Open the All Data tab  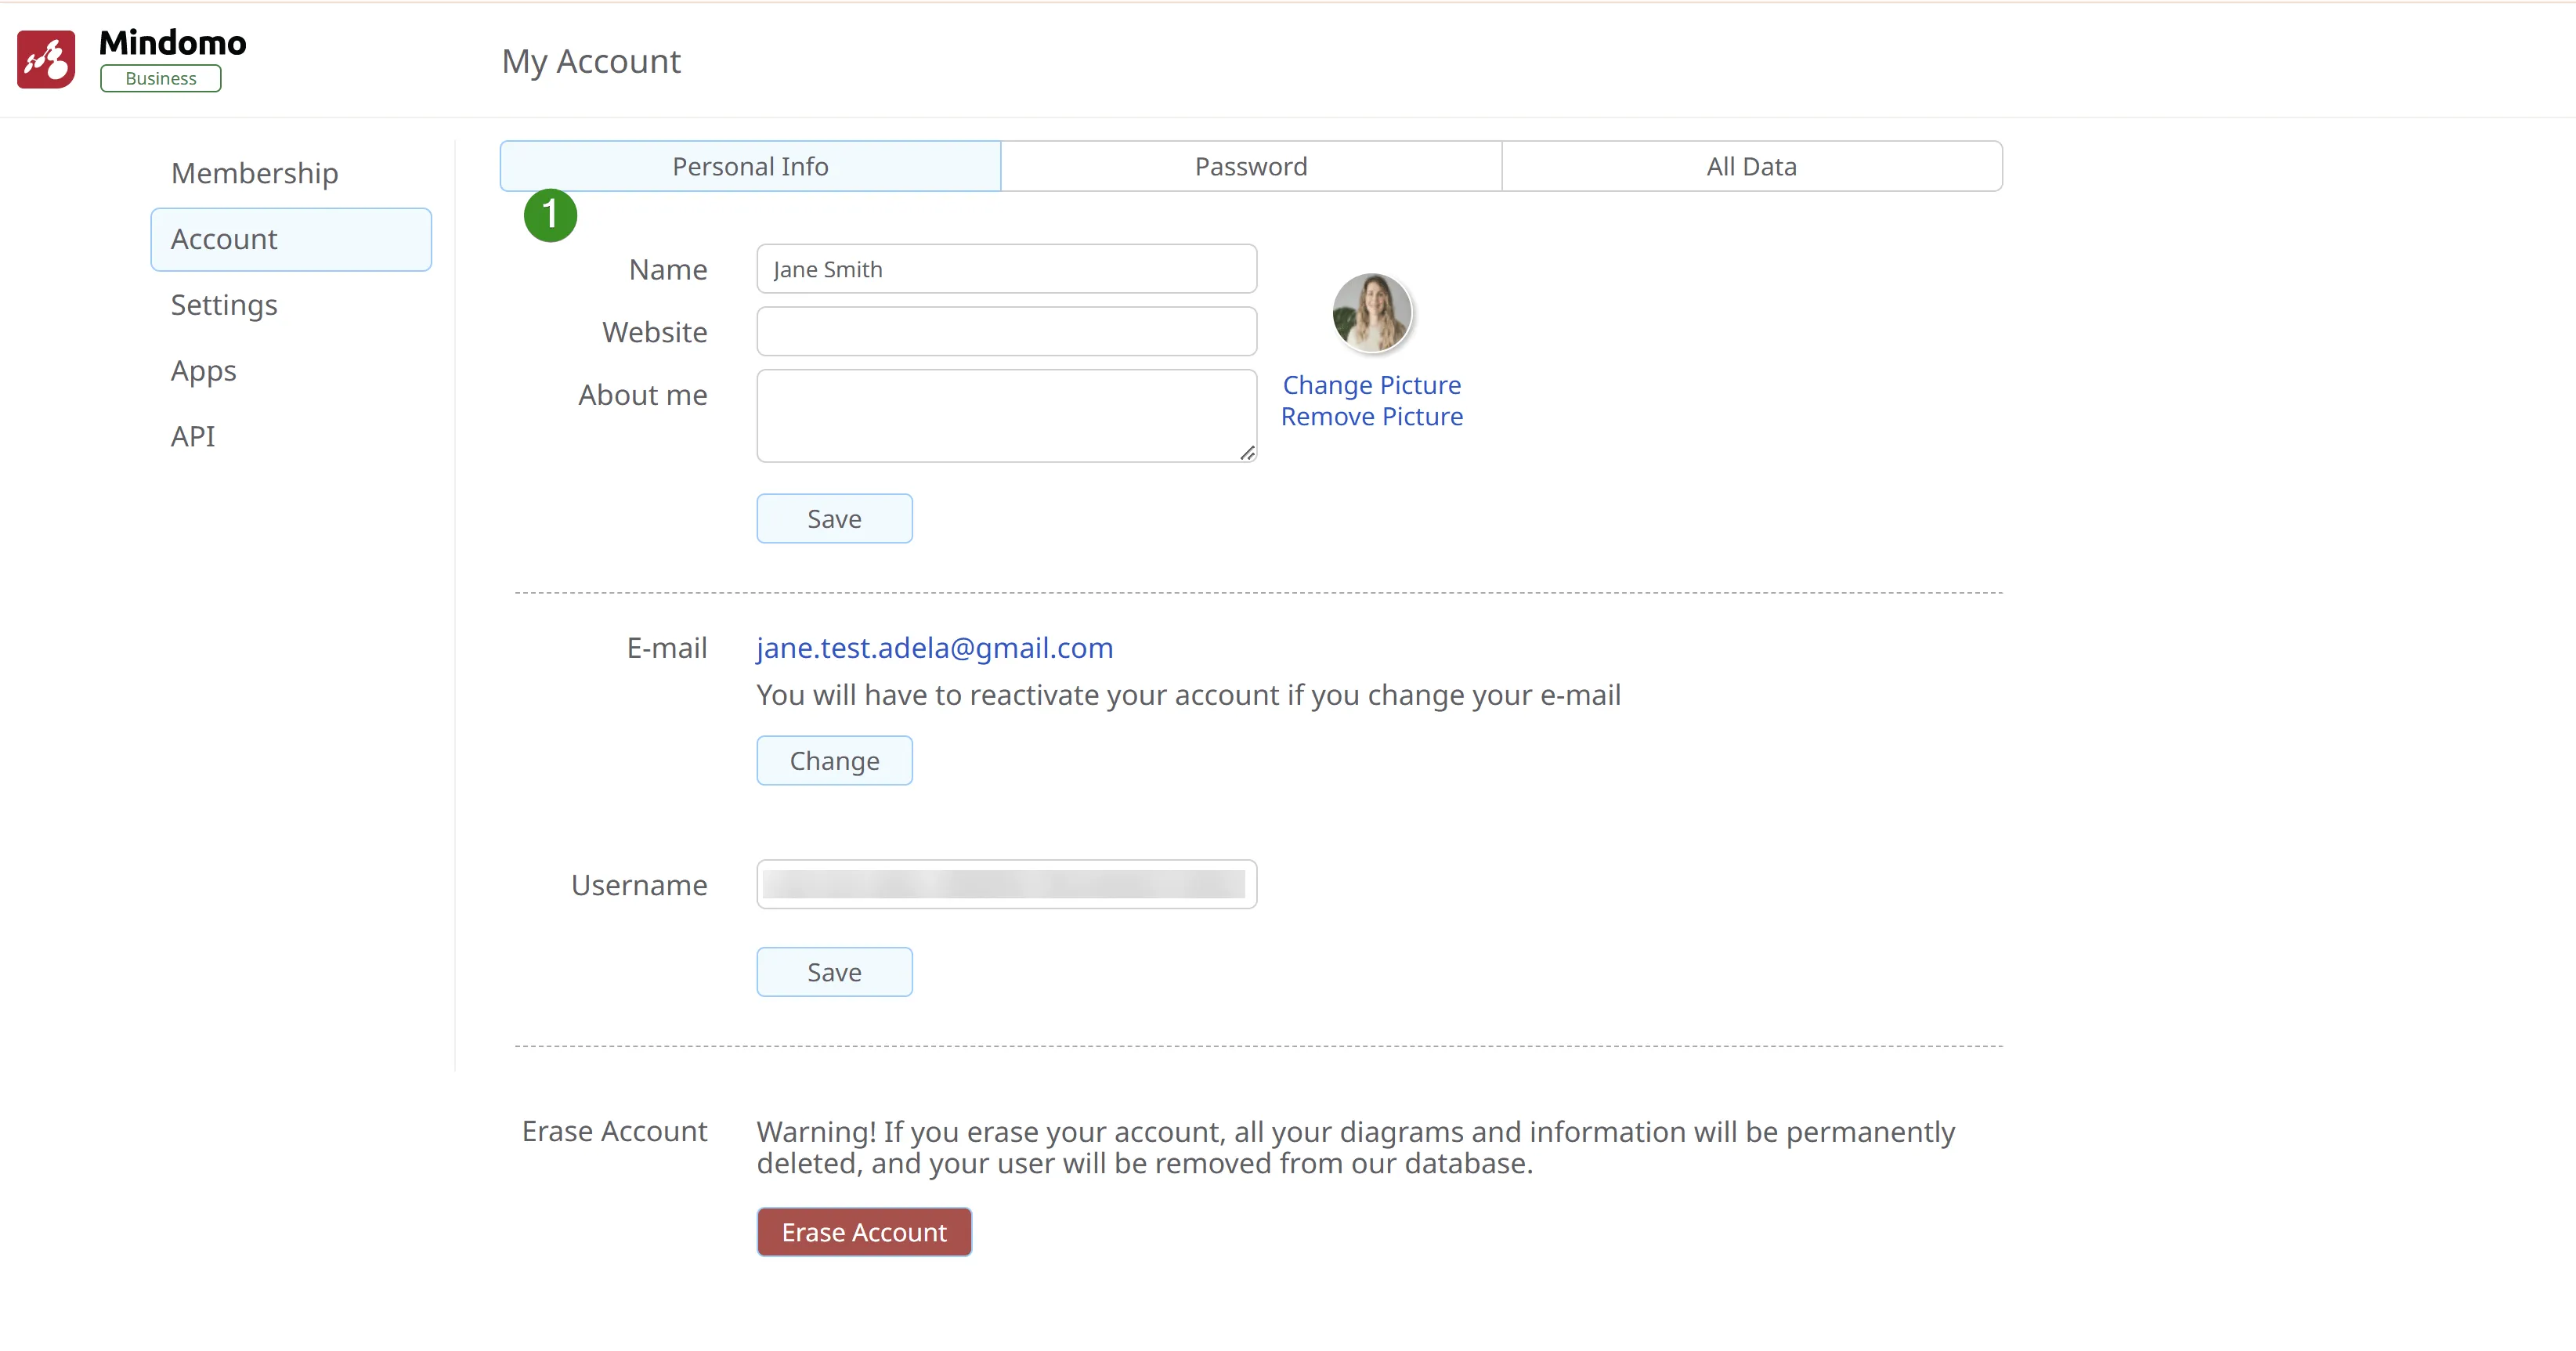tap(1750, 166)
